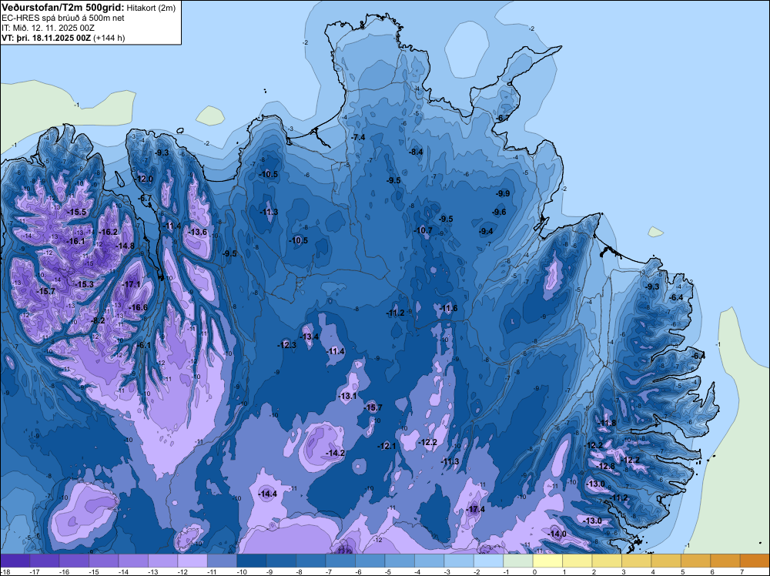Click the temperature value -7.4
The height and width of the screenshot is (576, 770).
pos(359,137)
